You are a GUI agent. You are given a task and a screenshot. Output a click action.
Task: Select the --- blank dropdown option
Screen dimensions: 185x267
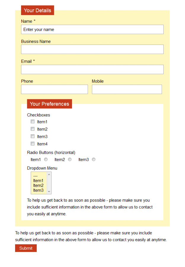coord(36,176)
